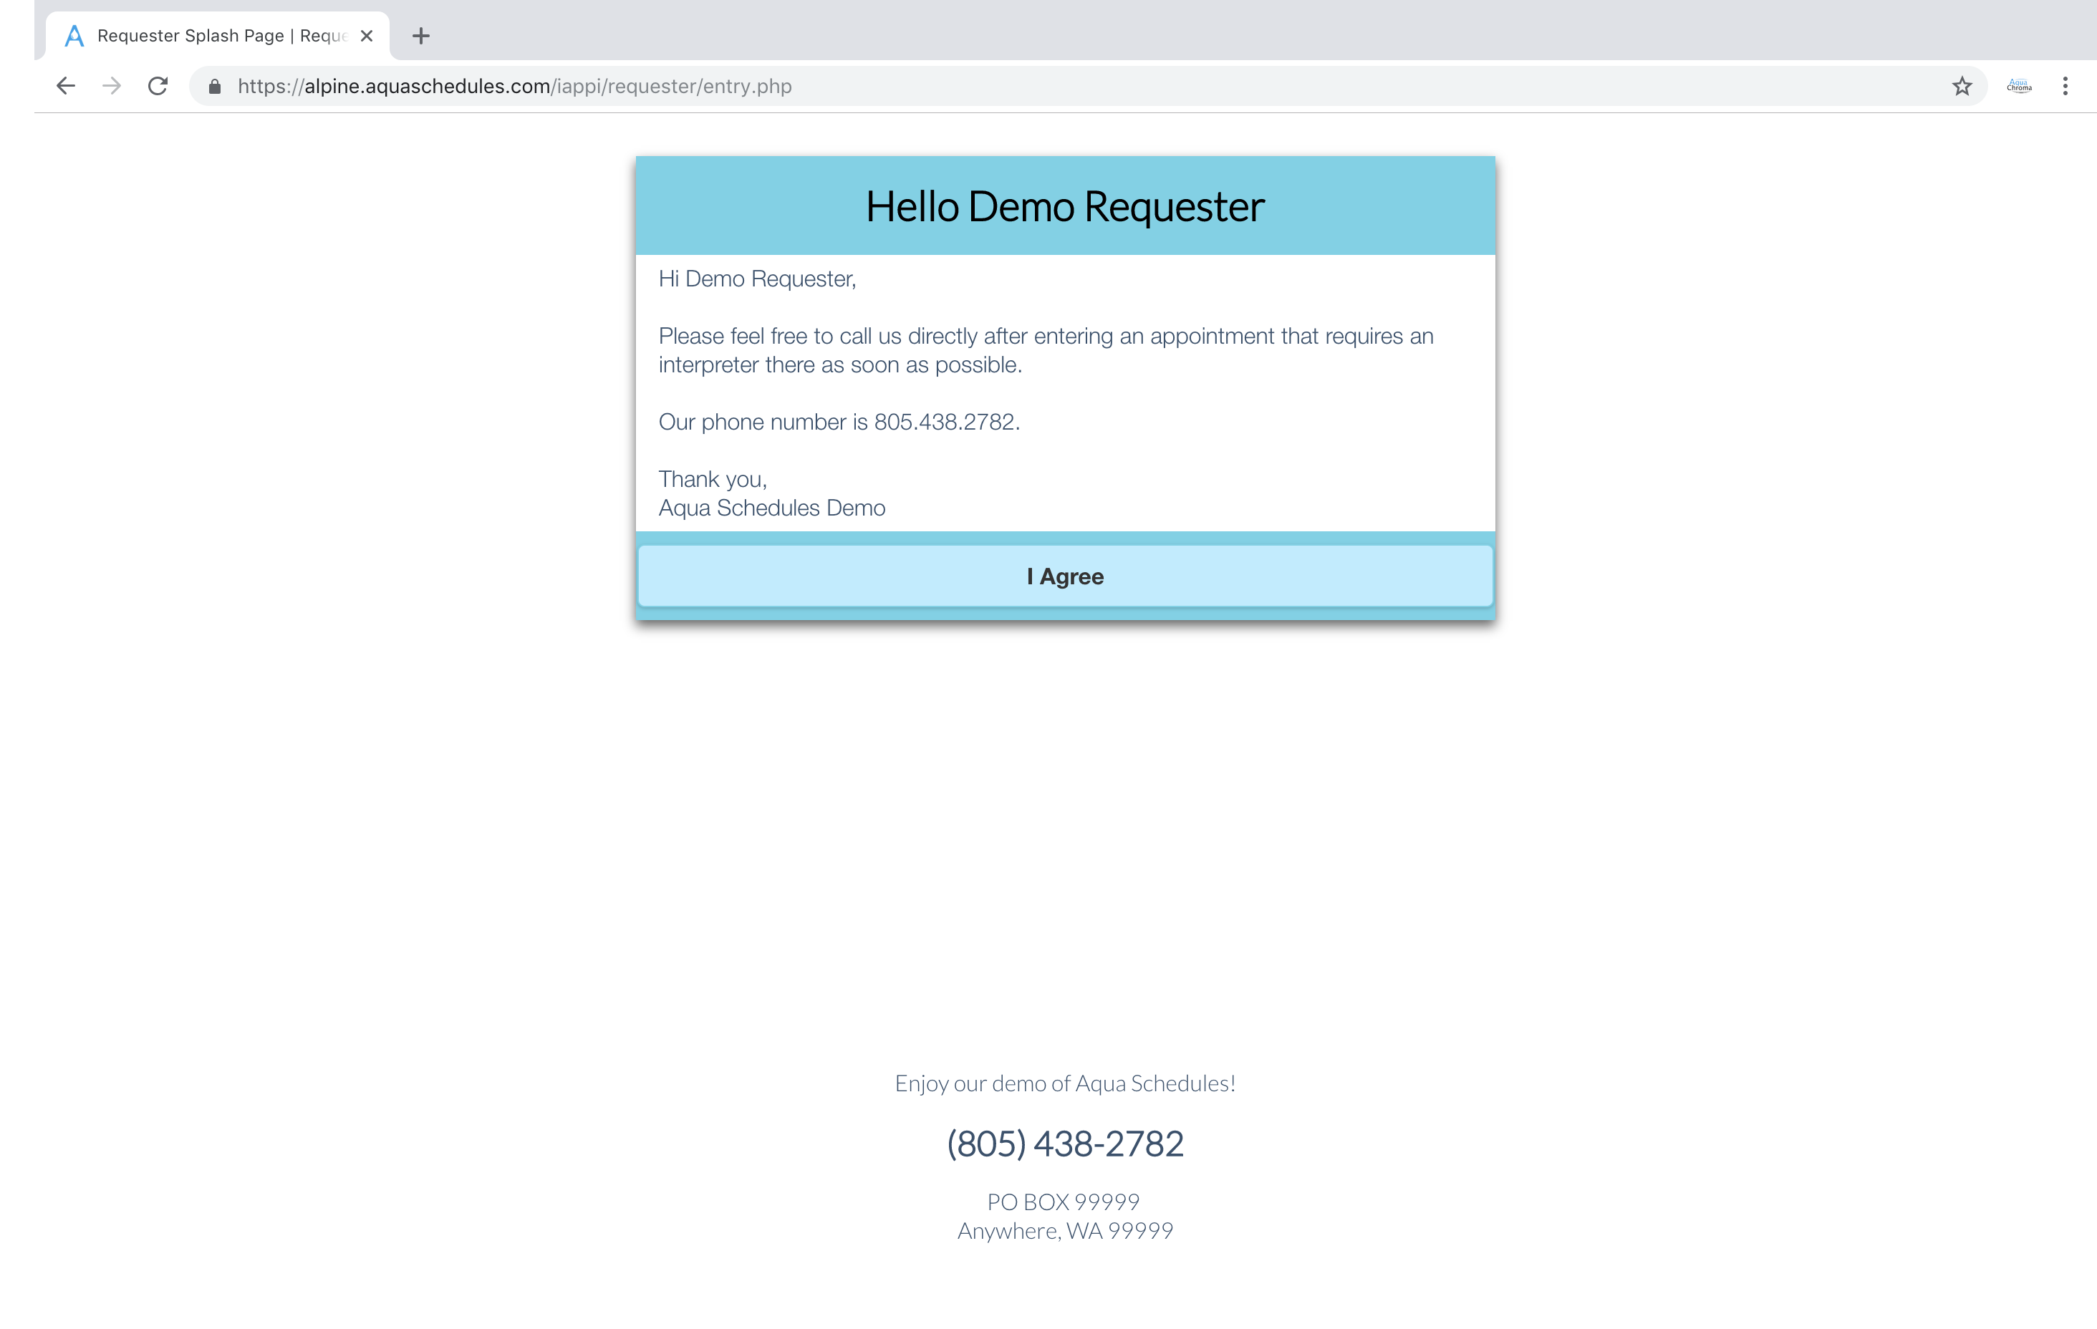This screenshot has width=2097, height=1329.
Task: Click the Hi Demo Requester, greeting line
Action: tap(758, 279)
